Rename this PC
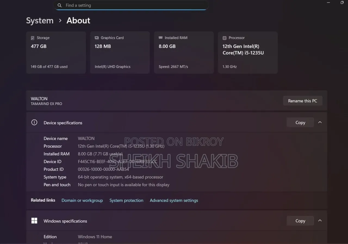The image size is (348, 244). [303, 101]
